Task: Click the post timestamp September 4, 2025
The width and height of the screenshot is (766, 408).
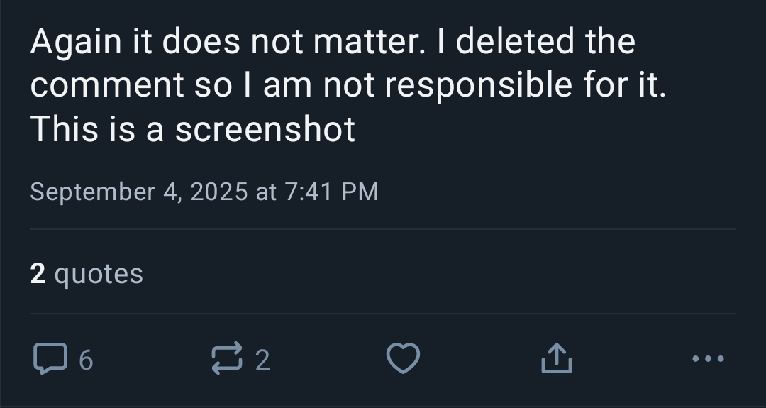Action: tap(139, 192)
